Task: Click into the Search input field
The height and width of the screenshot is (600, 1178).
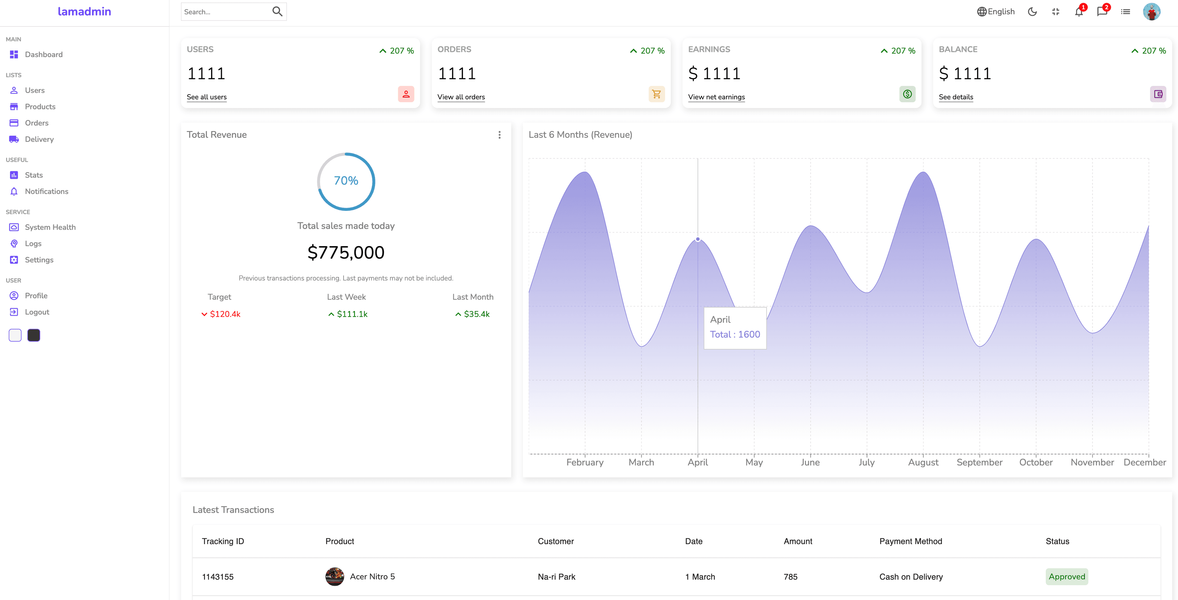Action: (224, 12)
